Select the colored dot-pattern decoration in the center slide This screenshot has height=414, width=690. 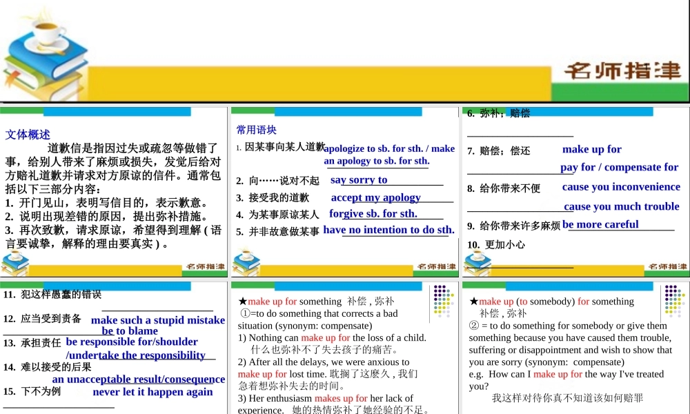click(442, 302)
